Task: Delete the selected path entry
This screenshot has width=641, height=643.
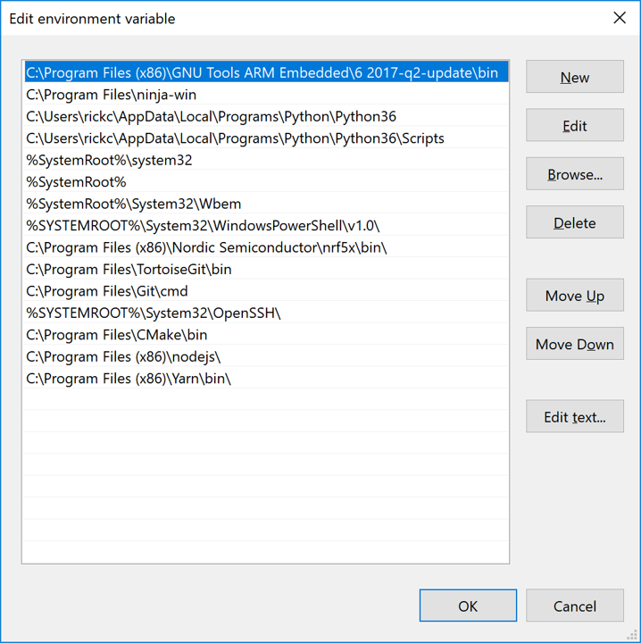Action: pyautogui.click(x=575, y=222)
